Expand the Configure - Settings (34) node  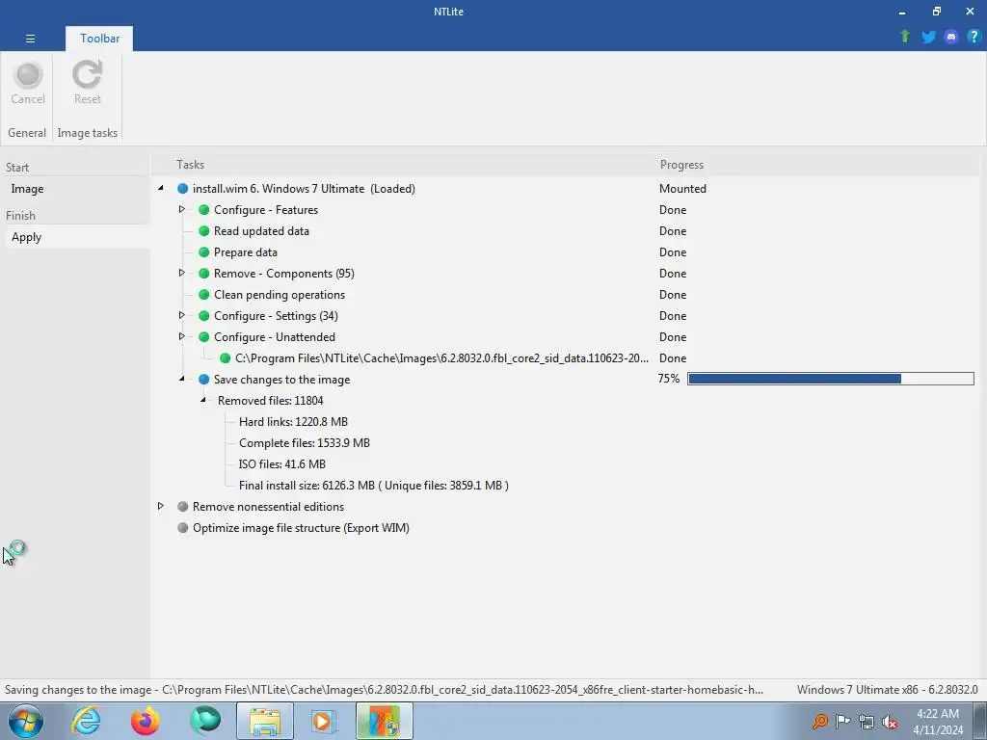point(181,315)
